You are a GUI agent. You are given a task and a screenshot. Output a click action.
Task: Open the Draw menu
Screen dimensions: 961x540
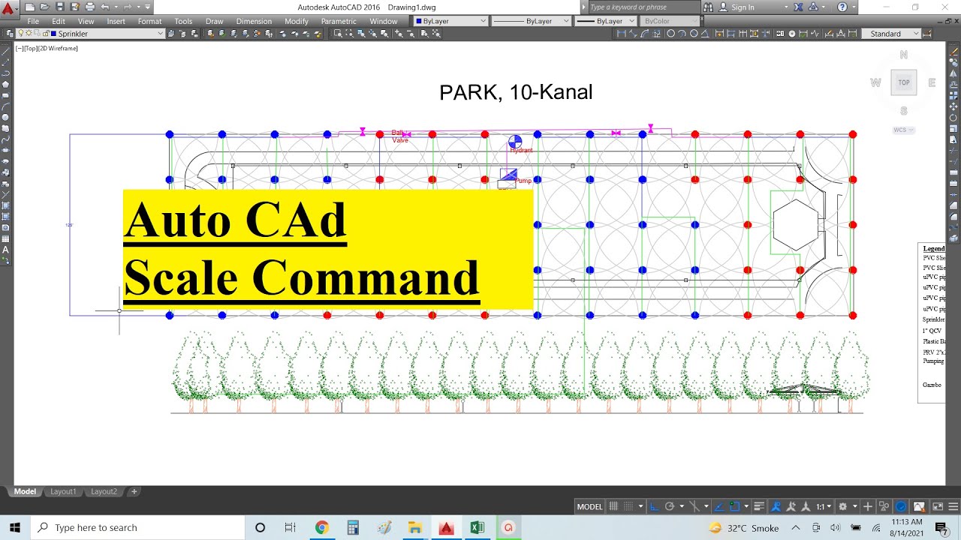click(214, 21)
